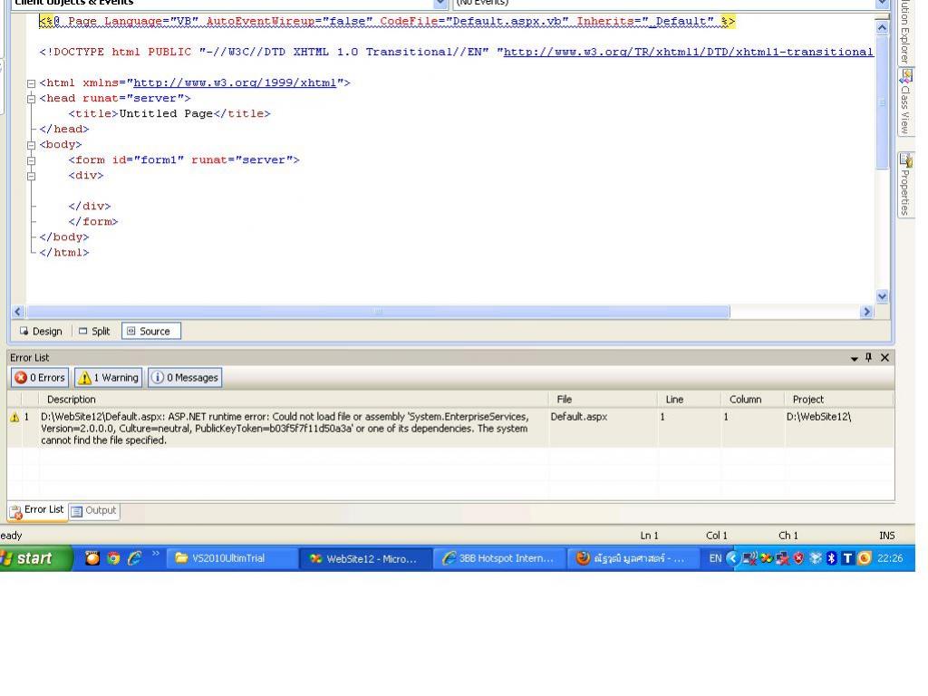This screenshot has height=696, width=928.
Task: Click the D:\WebSite12\ project cell
Action: pos(818,417)
